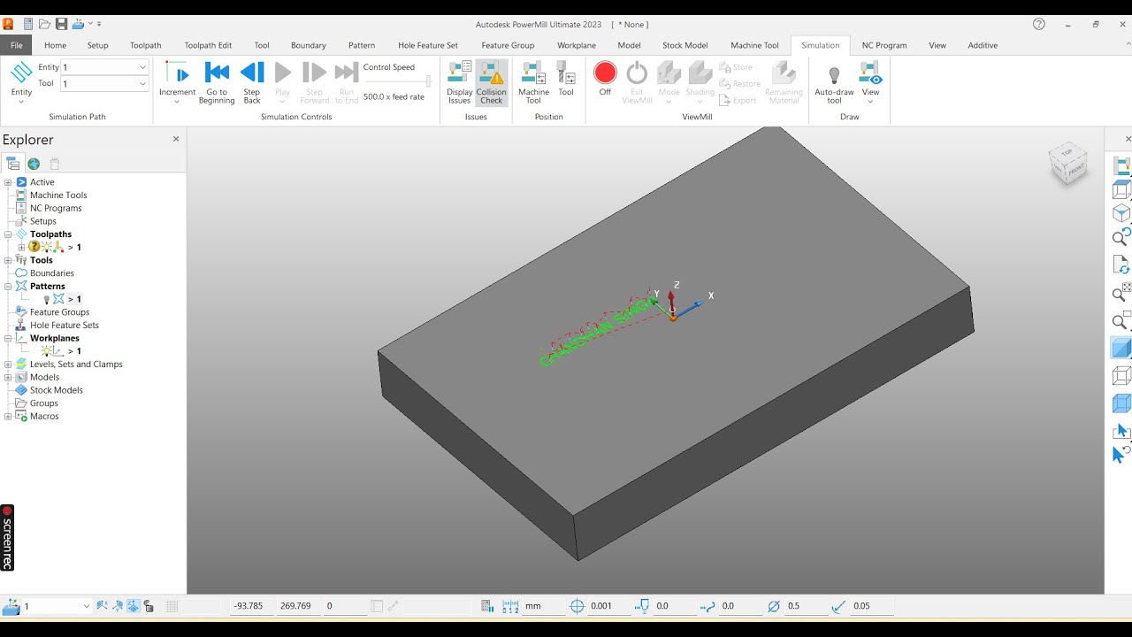The image size is (1132, 637).
Task: Select Hole Feature Sets tree item
Action: pos(65,326)
